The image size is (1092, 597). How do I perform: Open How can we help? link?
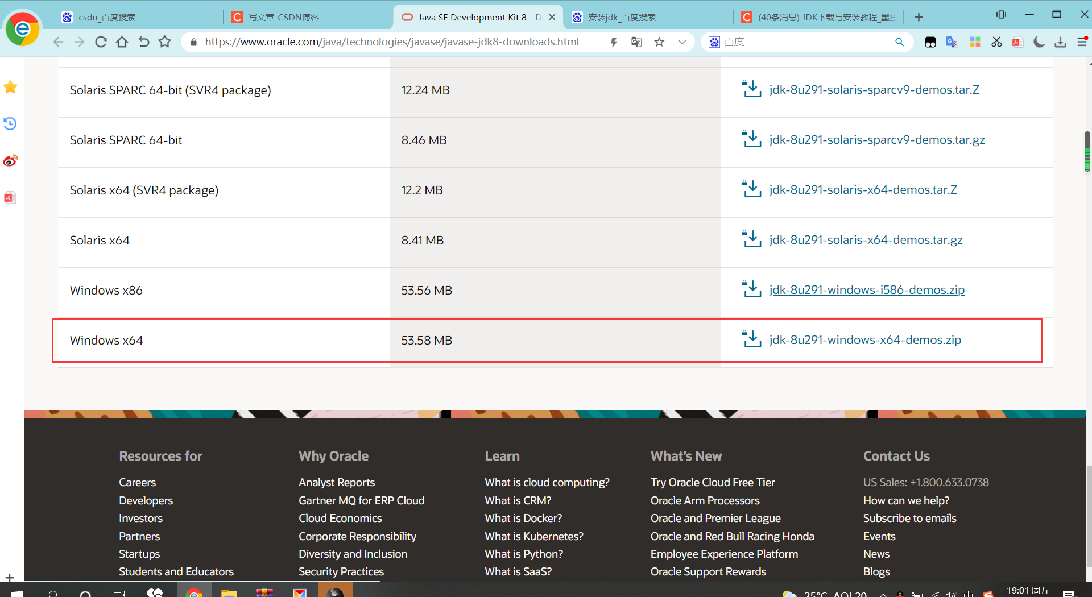(x=906, y=500)
